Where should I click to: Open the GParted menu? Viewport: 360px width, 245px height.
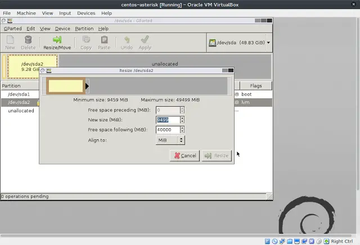coord(13,29)
